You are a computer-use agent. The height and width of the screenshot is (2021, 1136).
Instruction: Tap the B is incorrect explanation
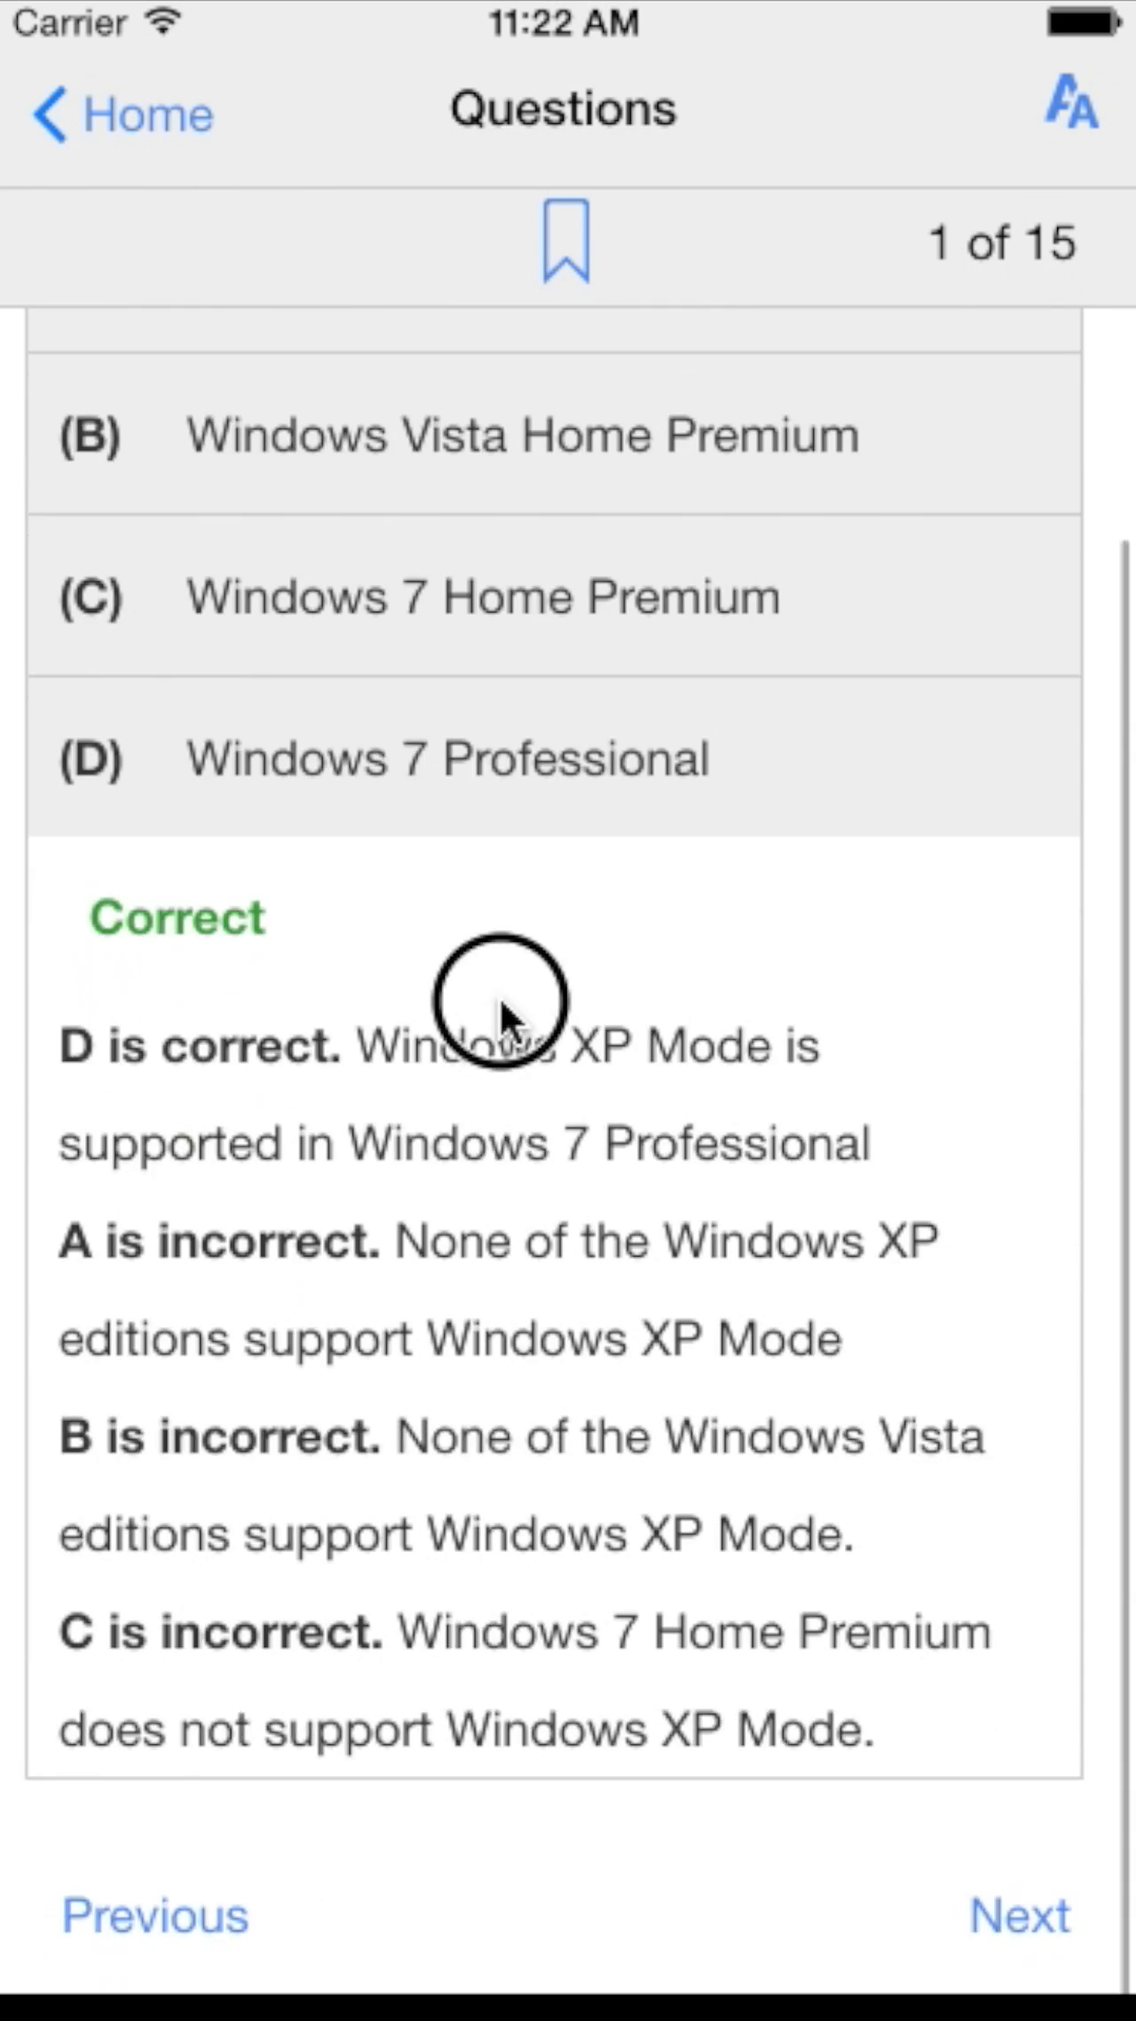point(522,1485)
